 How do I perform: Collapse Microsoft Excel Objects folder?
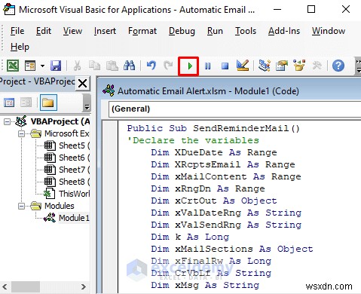pyautogui.click(x=22, y=133)
